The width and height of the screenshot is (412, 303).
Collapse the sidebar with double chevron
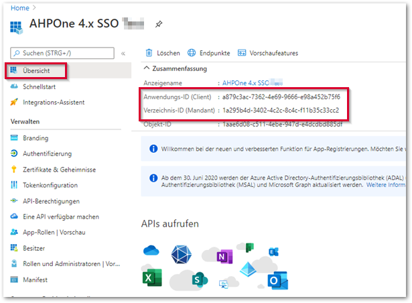click(x=123, y=54)
